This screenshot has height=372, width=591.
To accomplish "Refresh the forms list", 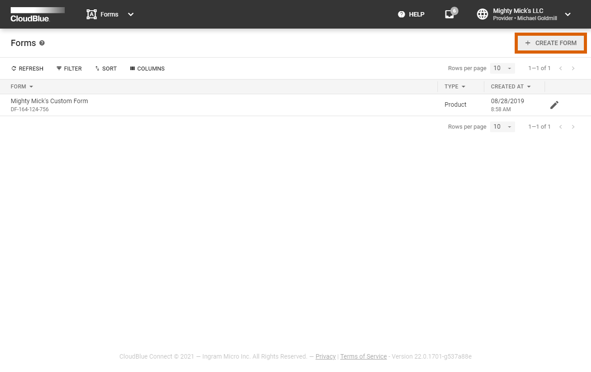I will 27,68.
